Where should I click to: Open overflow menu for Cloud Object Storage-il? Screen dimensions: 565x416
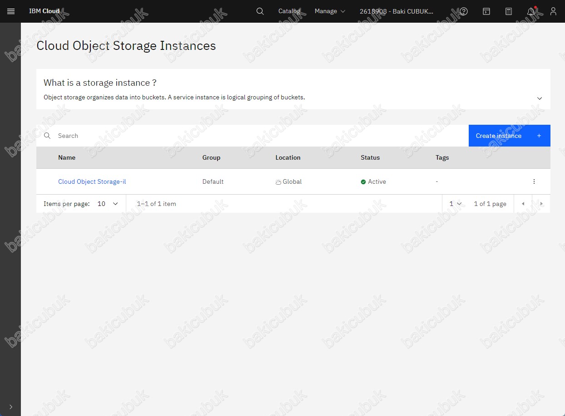[x=534, y=181]
